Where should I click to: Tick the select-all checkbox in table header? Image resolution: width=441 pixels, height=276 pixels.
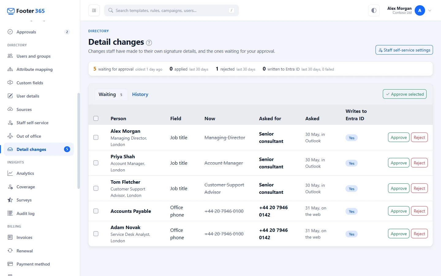(96, 118)
